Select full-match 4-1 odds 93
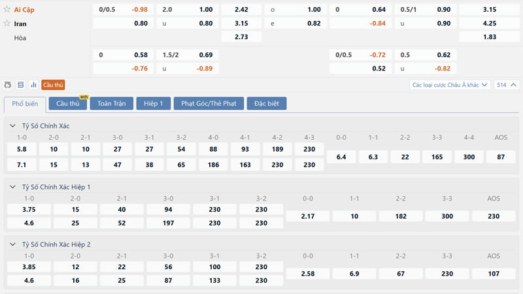 [x=245, y=149]
